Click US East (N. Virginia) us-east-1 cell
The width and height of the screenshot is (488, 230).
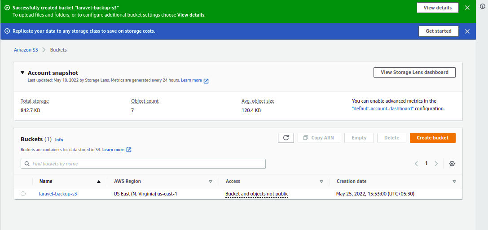click(145, 194)
